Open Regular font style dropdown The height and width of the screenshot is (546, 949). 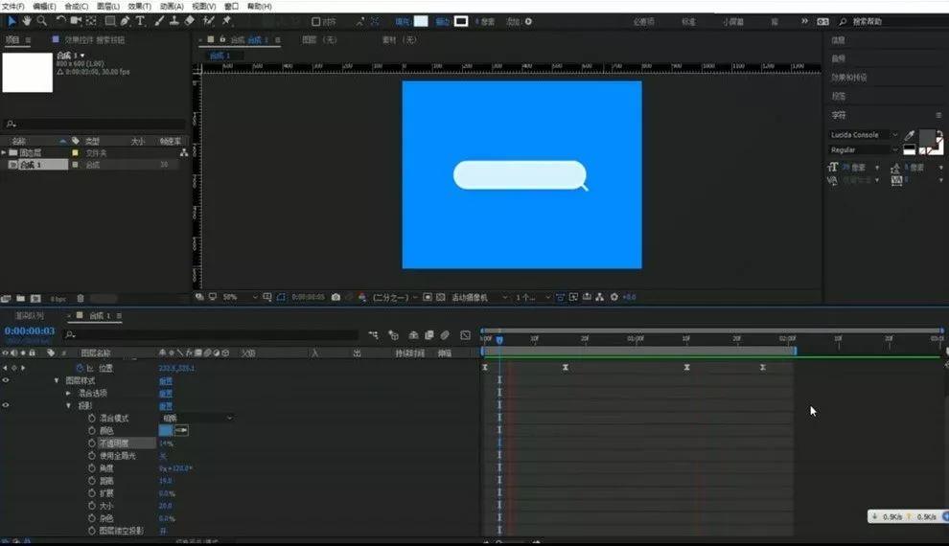point(864,150)
